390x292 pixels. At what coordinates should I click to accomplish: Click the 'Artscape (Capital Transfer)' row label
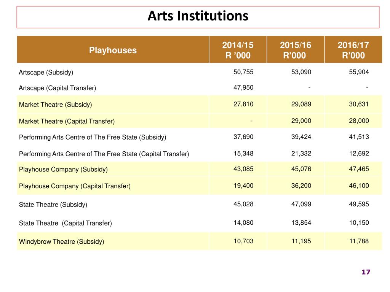[58, 88]
